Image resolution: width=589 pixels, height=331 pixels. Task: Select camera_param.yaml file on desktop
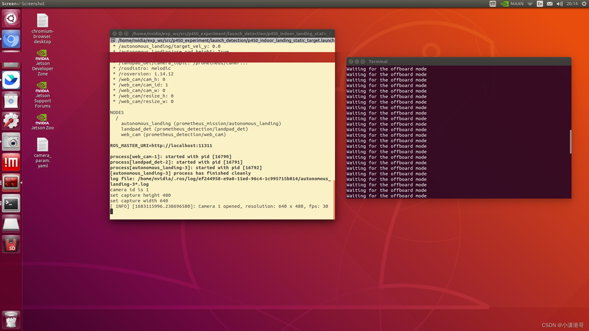coord(43,153)
